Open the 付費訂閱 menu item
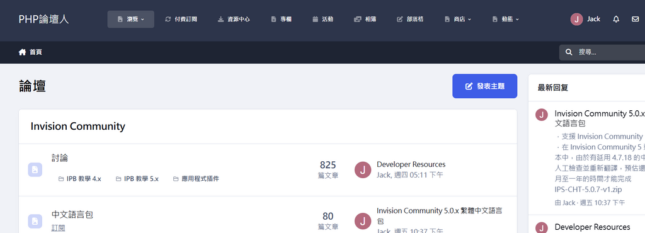 coord(181,20)
